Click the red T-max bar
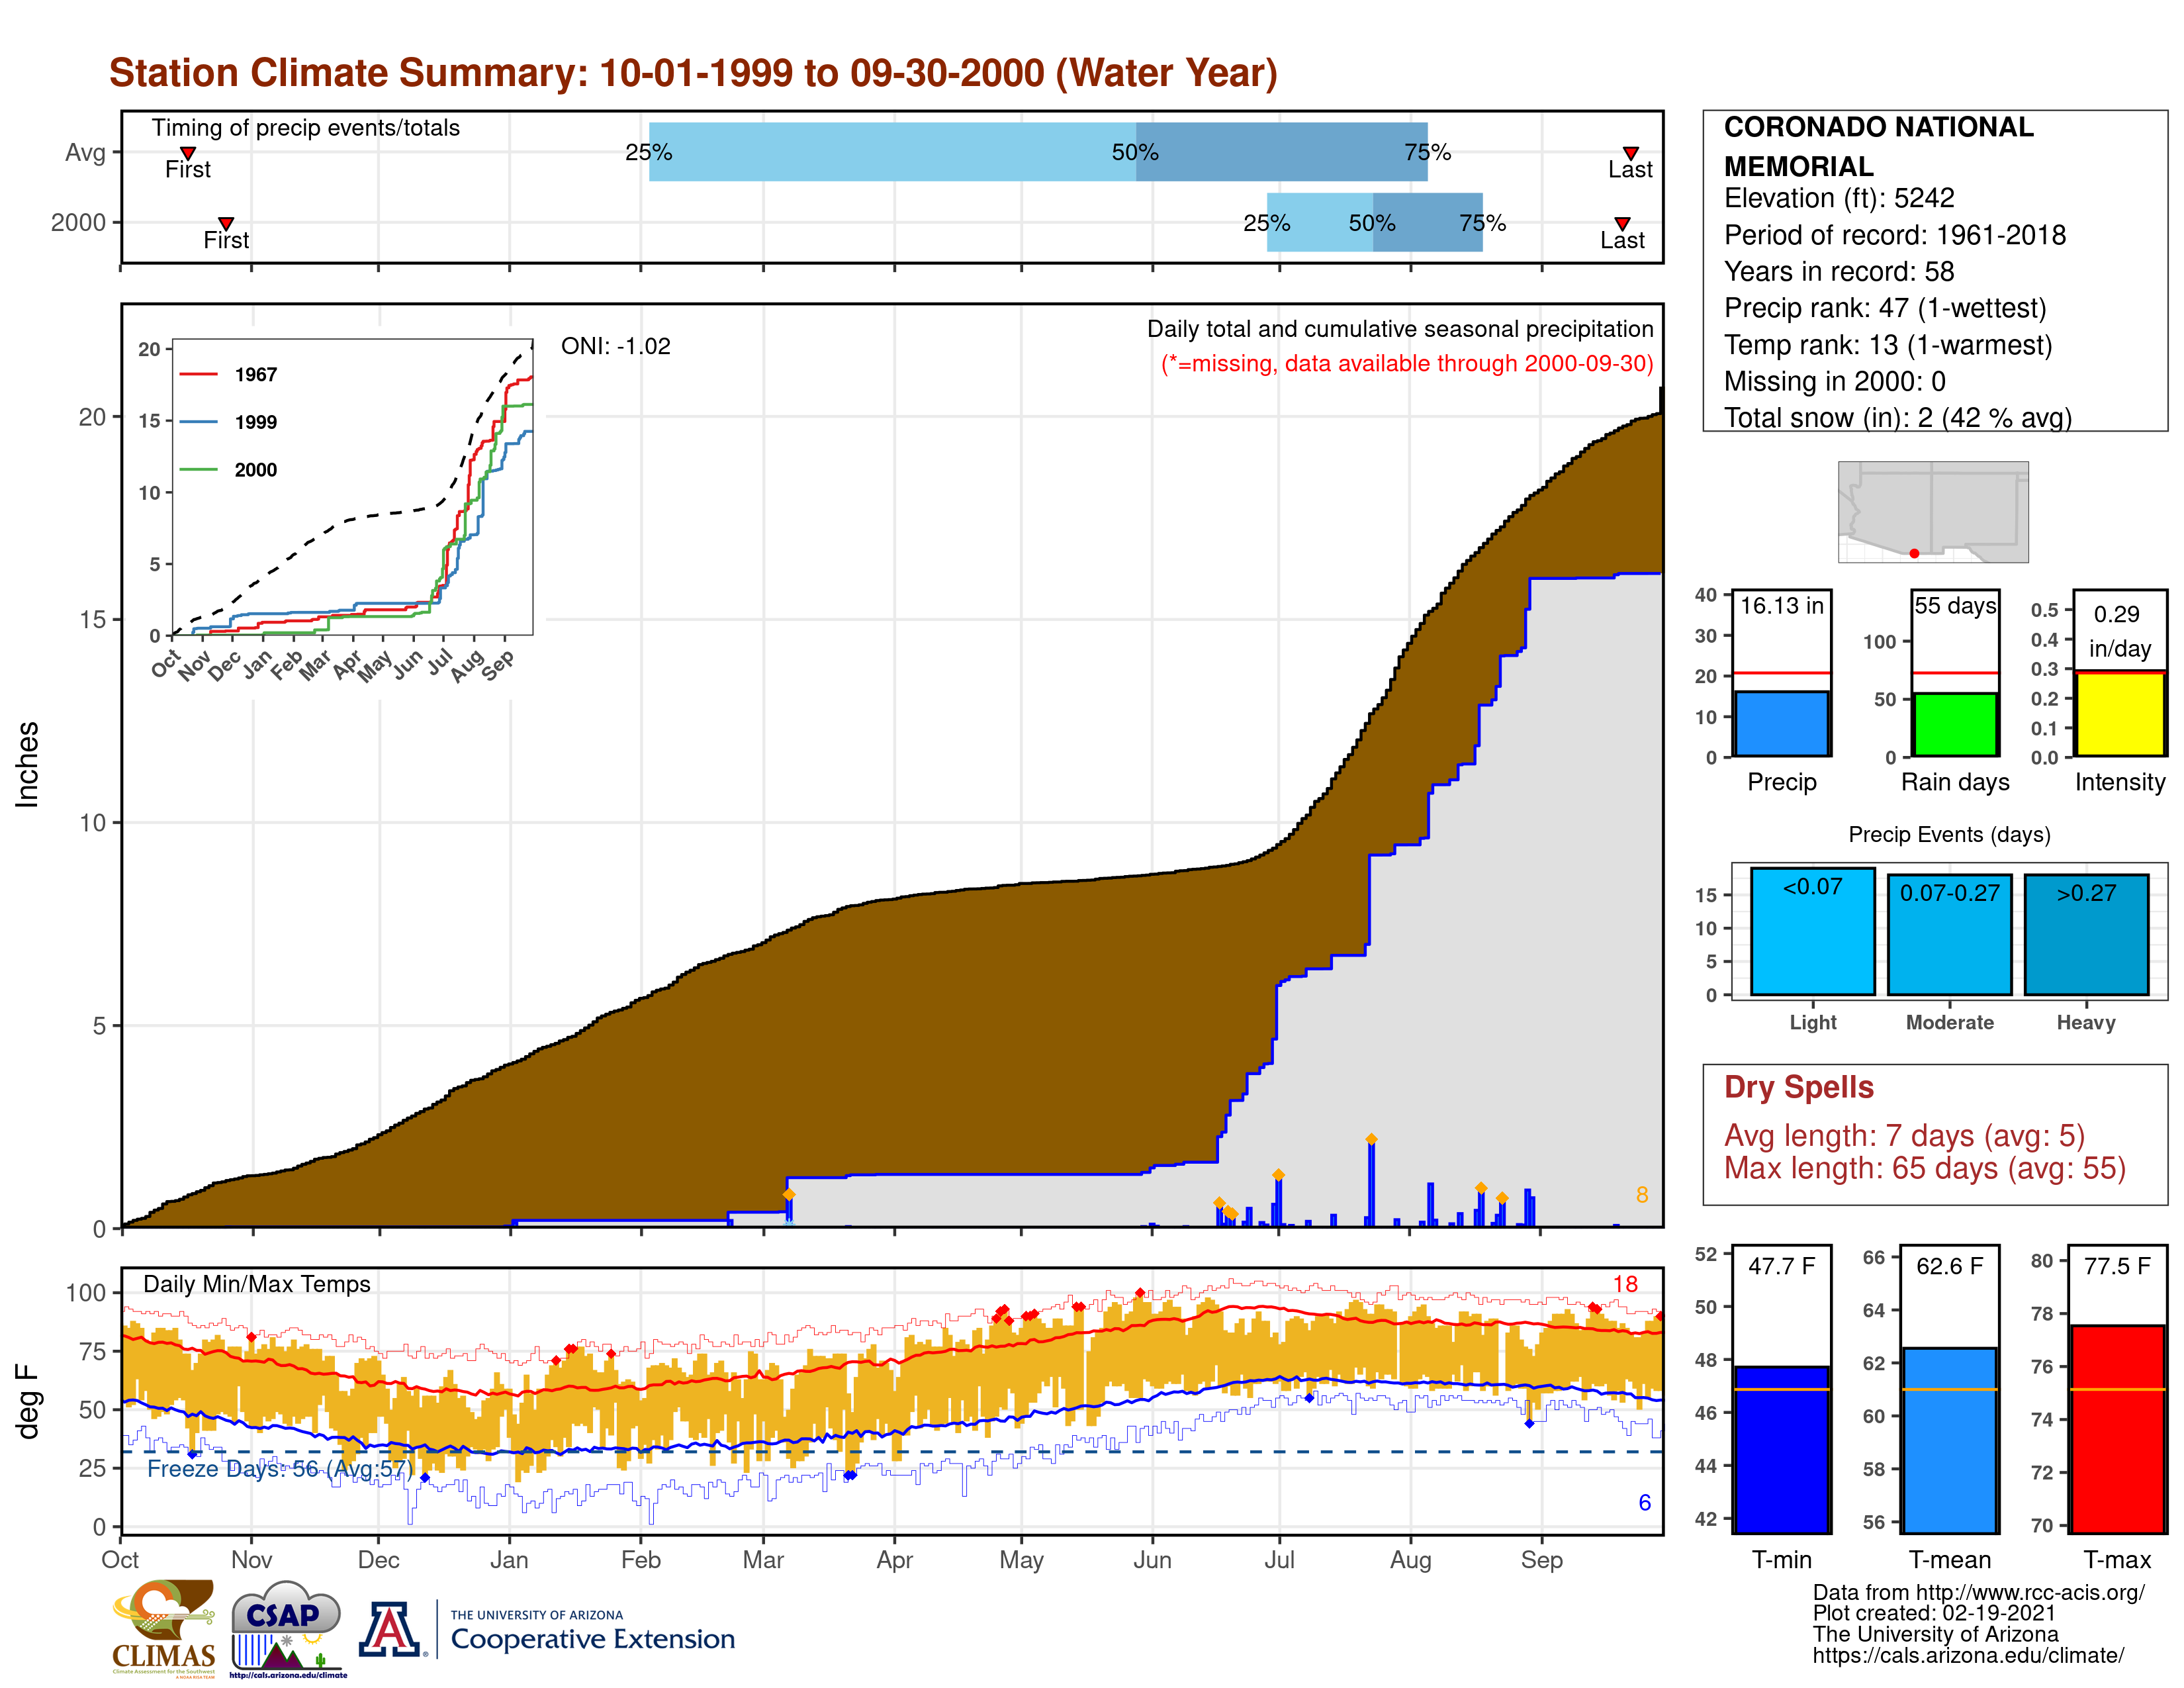Screen dimensions: 2184x1688 2117,1429
